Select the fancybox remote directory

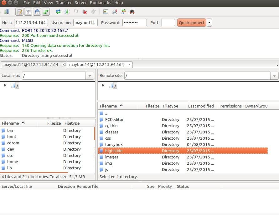tap(183, 144)
